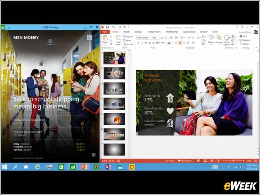Viewport: 260px width, 195px height.
Task: Insert a New Slide
Action: tap(118, 40)
